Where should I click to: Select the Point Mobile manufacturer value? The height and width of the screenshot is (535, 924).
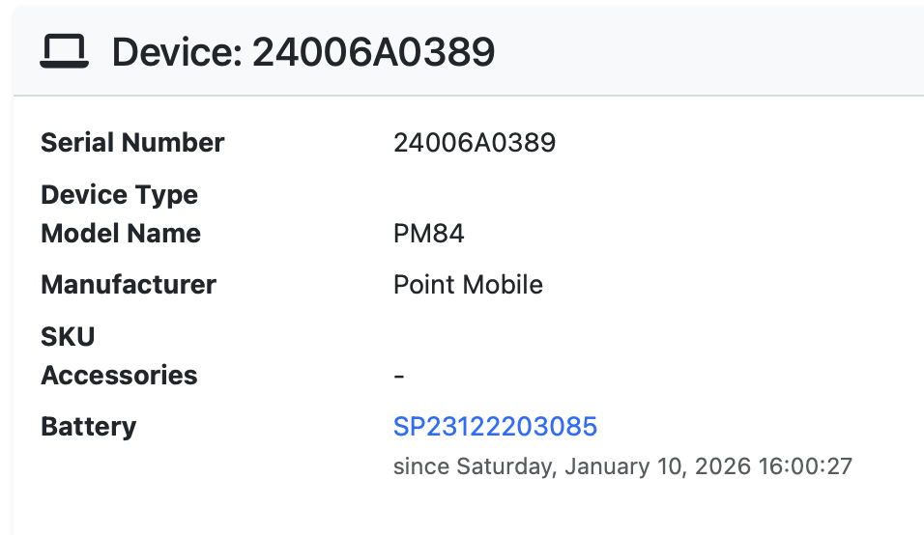pos(468,285)
